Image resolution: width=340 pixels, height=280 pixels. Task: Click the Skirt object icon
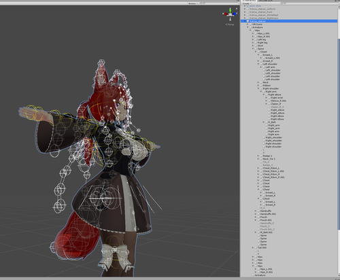point(256,46)
